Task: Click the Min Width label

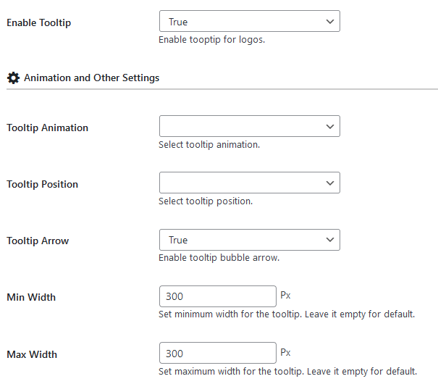Action: coord(31,297)
